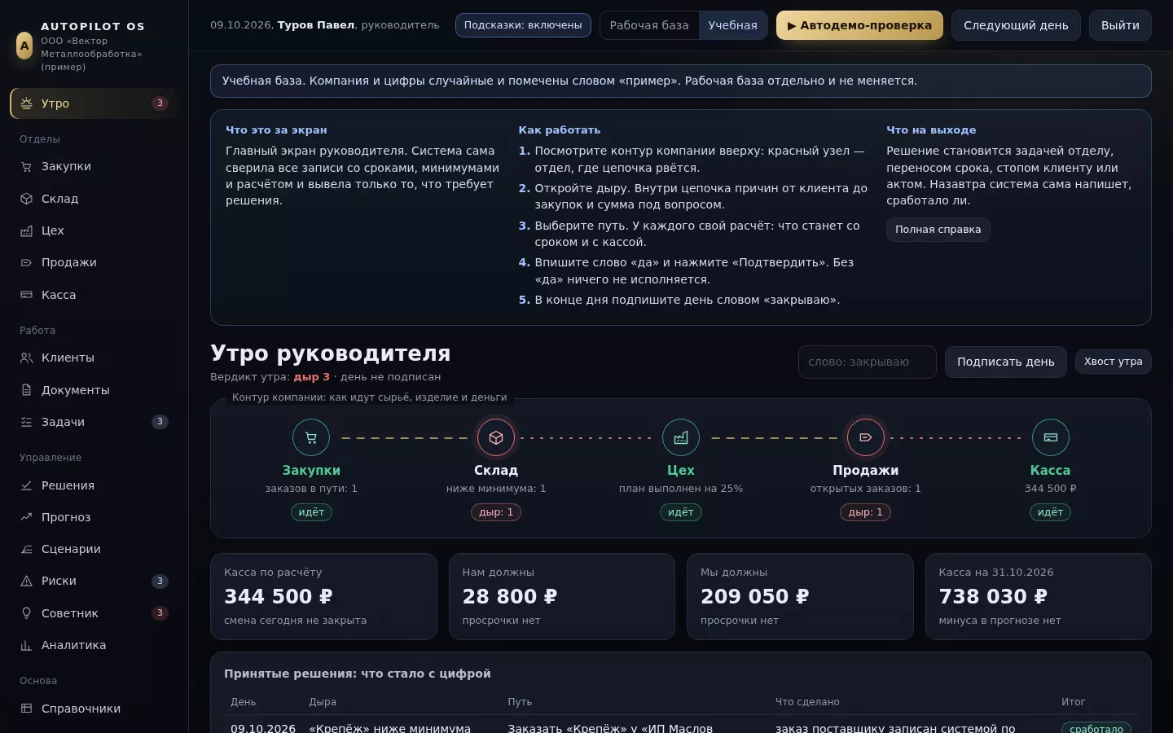The width and height of the screenshot is (1173, 733).
Task: Click the Справочники table icon
Action: point(26,709)
